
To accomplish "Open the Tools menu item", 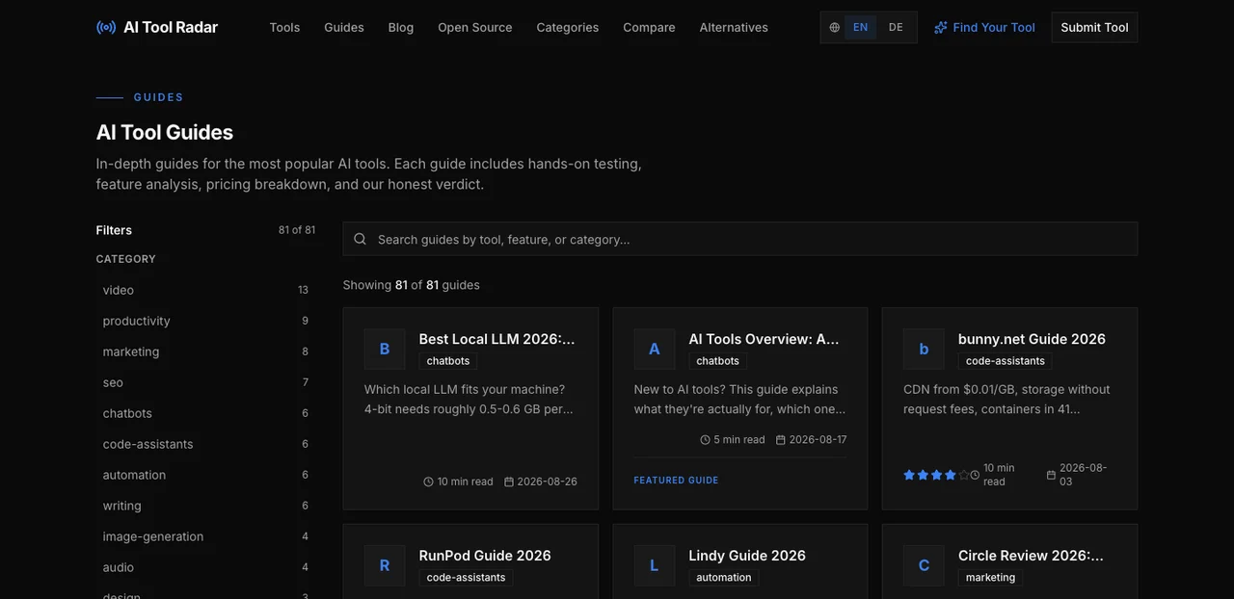I will (x=284, y=27).
